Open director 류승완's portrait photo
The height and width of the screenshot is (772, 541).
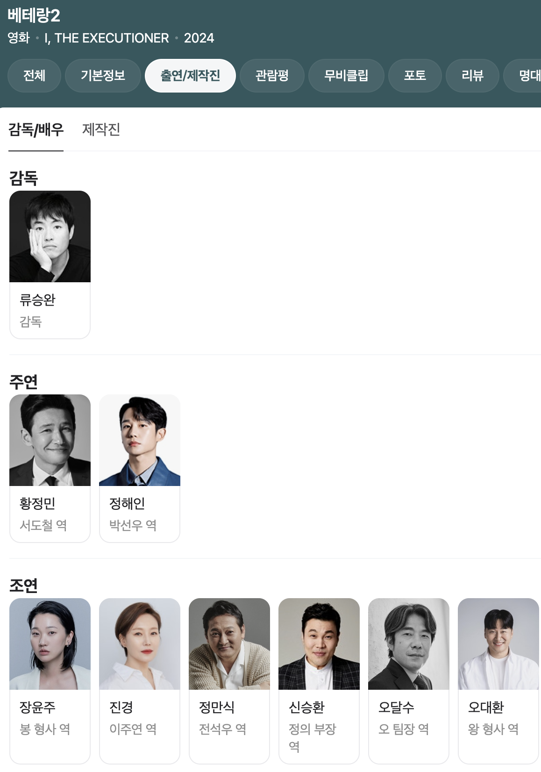50,236
